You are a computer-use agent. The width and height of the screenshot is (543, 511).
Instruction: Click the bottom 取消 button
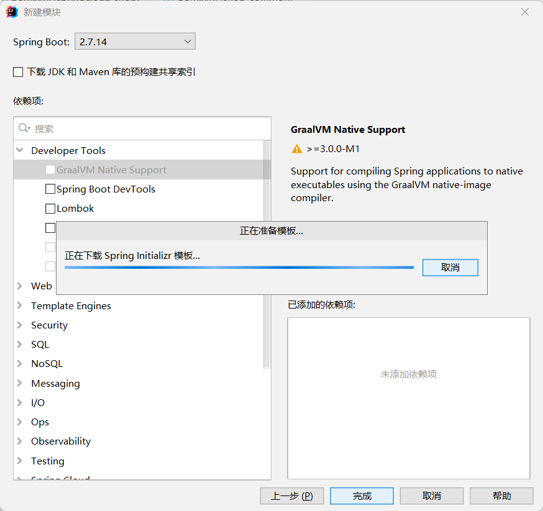[432, 496]
